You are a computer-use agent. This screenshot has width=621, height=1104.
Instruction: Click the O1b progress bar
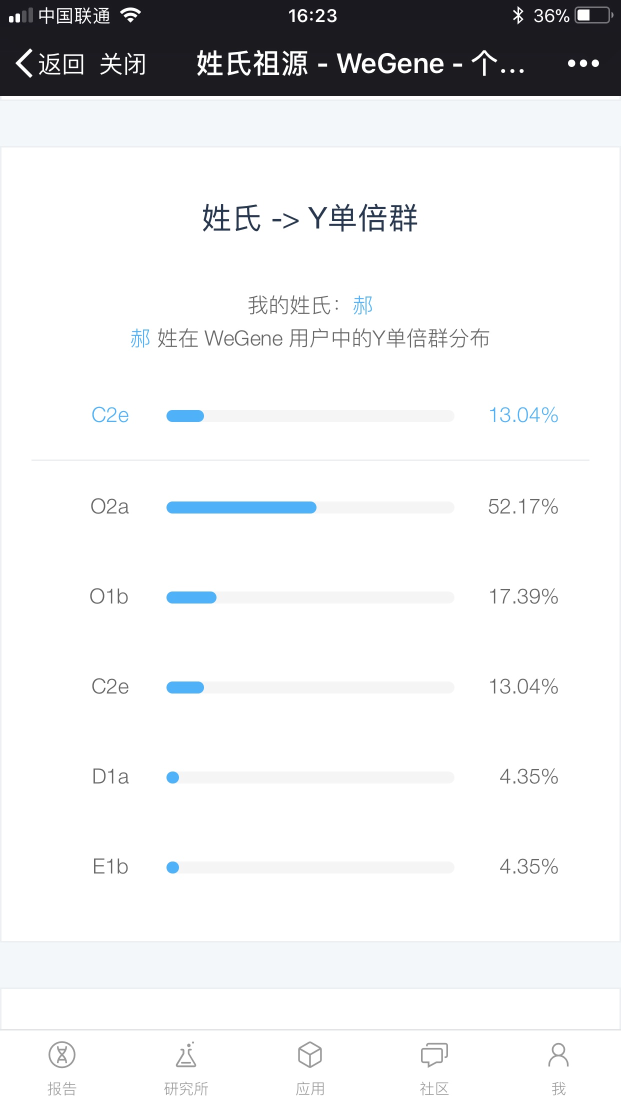310,597
